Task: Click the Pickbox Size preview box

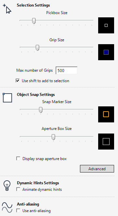Action: (x=106, y=25)
